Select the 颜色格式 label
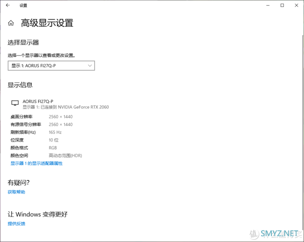This screenshot has height=242, width=304. 19,148
